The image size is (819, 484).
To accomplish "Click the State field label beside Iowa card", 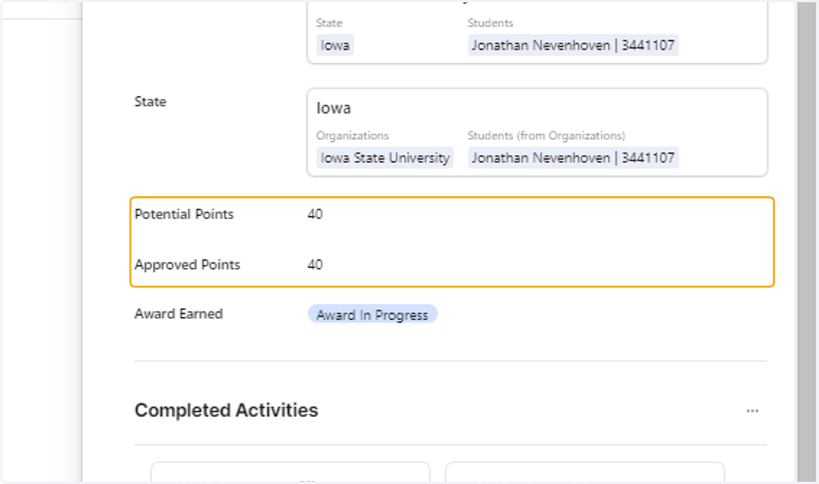I will (x=150, y=102).
